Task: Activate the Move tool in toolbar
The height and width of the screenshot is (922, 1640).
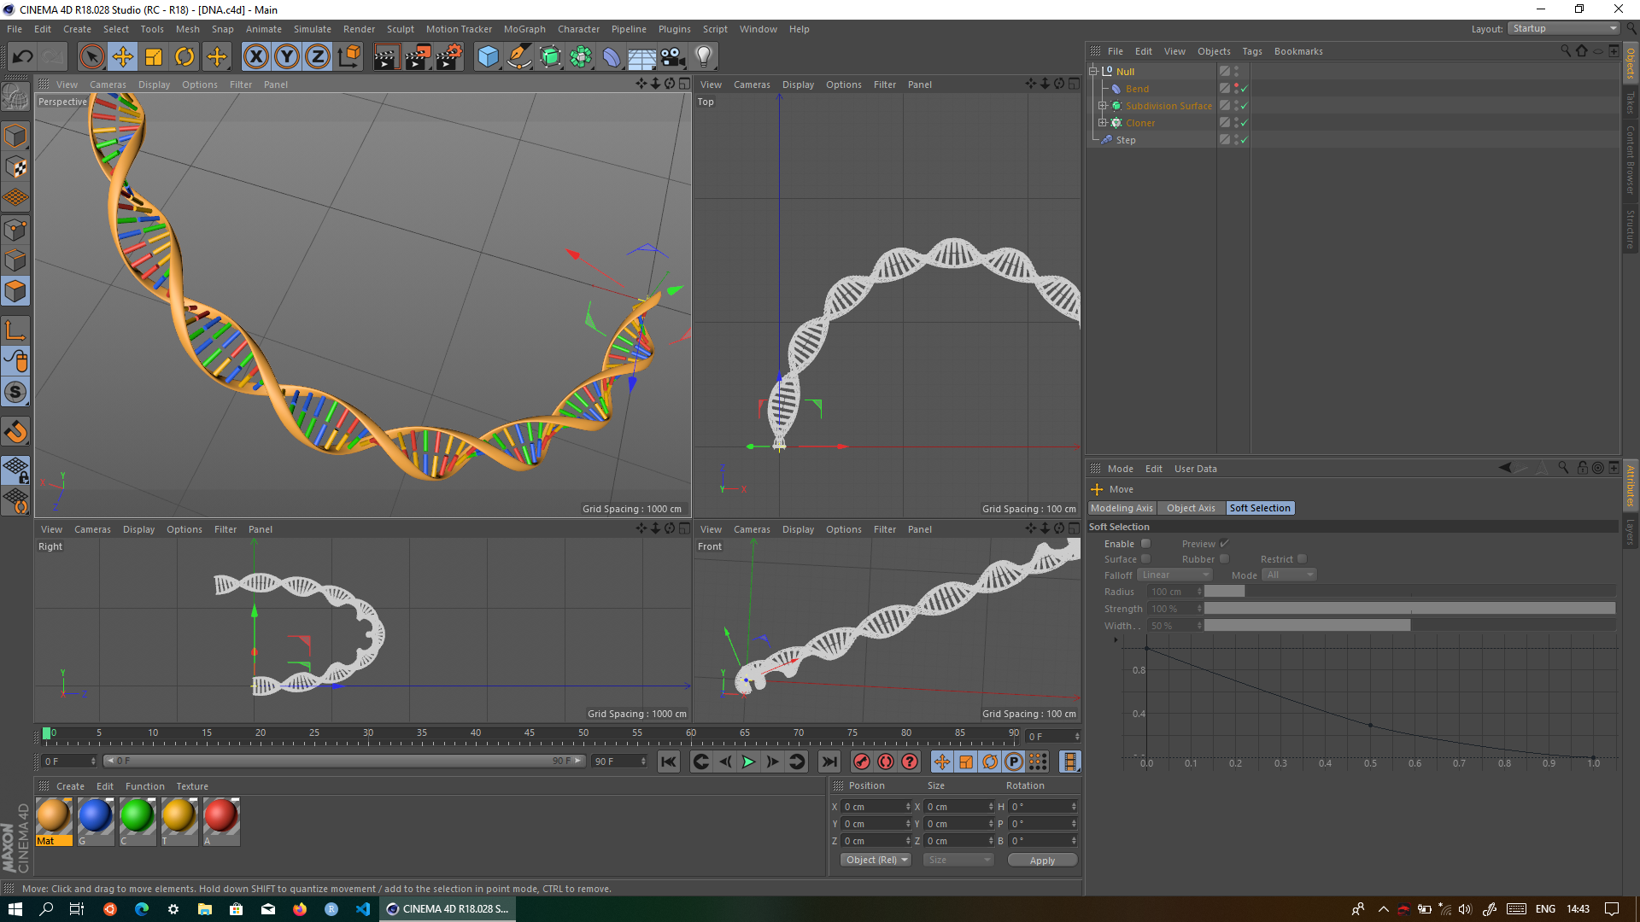Action: tap(123, 57)
